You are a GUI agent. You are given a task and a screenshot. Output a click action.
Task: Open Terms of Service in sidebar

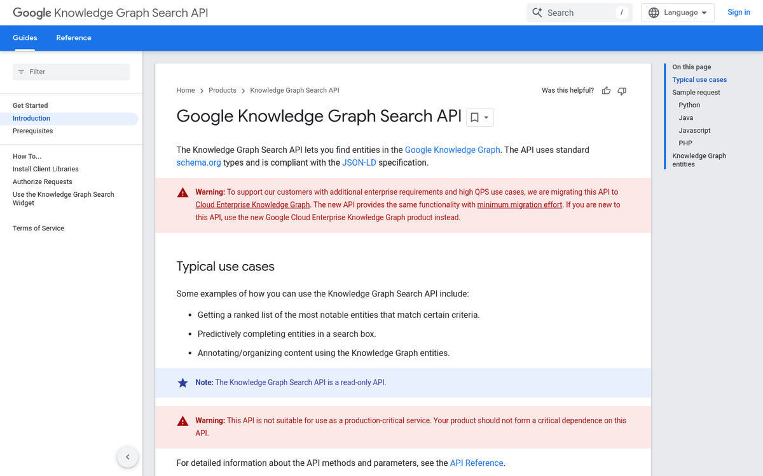[x=38, y=228]
